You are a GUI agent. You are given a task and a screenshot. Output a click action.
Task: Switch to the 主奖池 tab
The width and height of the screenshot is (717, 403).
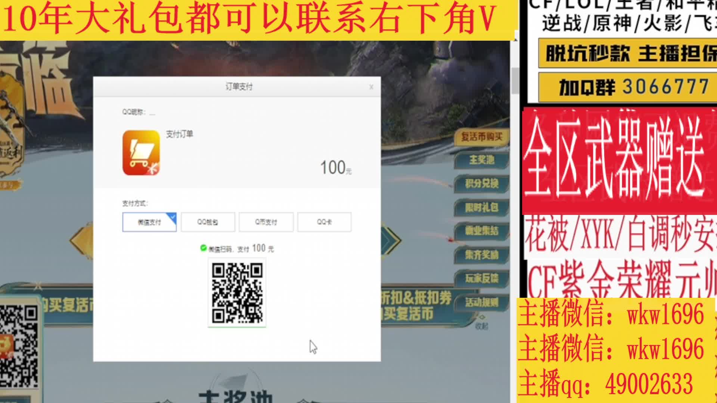[482, 160]
